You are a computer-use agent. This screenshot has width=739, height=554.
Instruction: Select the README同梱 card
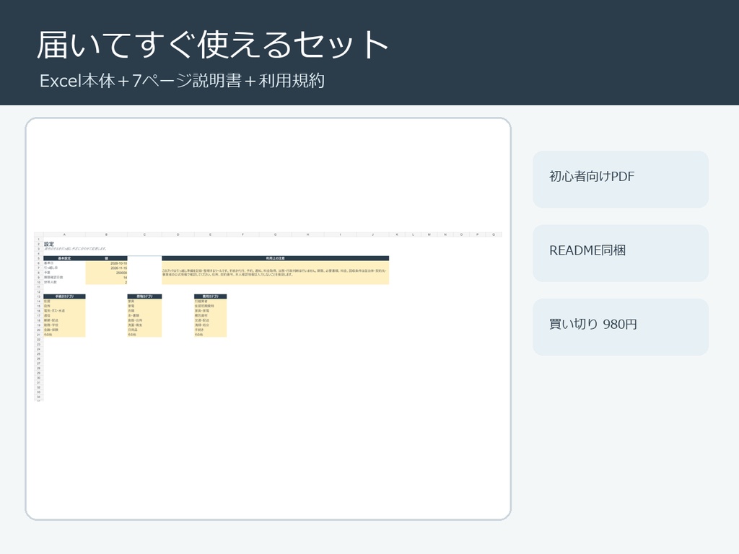(x=620, y=253)
